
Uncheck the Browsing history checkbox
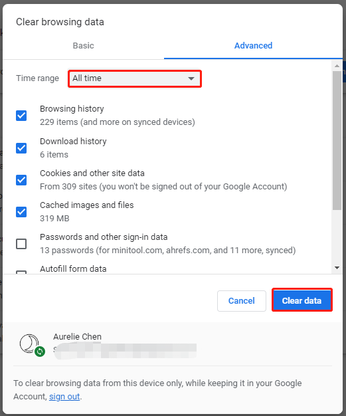21,116
